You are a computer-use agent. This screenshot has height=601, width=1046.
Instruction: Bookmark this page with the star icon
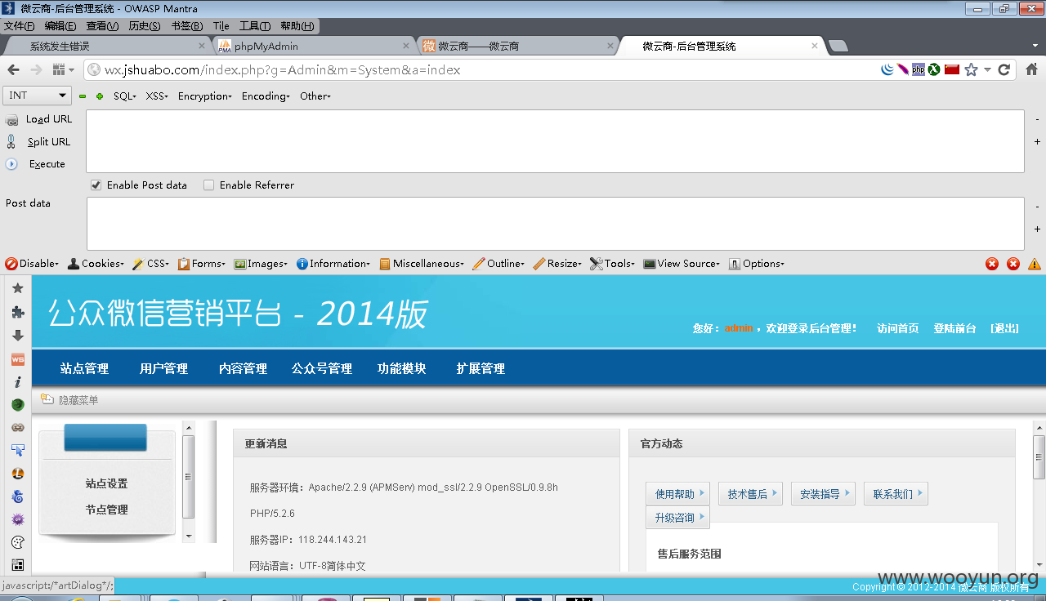click(971, 70)
